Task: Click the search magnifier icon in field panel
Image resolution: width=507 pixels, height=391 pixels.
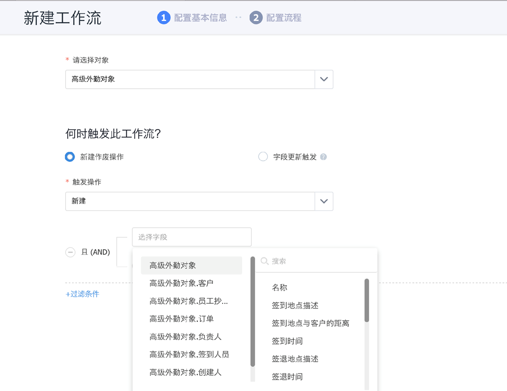Action: click(265, 261)
